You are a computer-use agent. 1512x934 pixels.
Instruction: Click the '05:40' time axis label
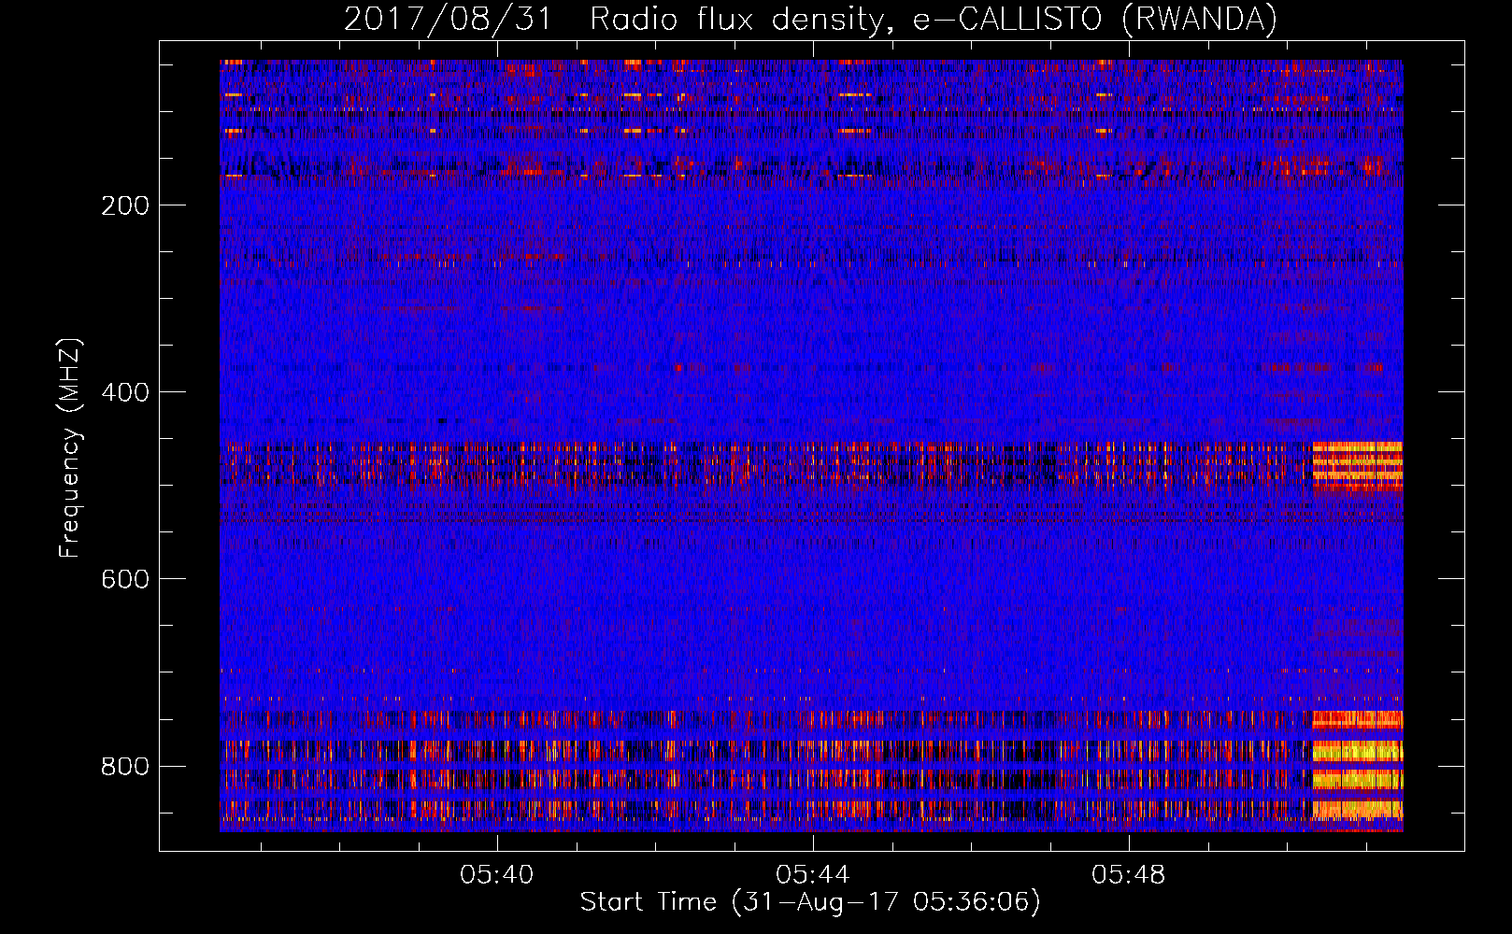click(x=497, y=875)
